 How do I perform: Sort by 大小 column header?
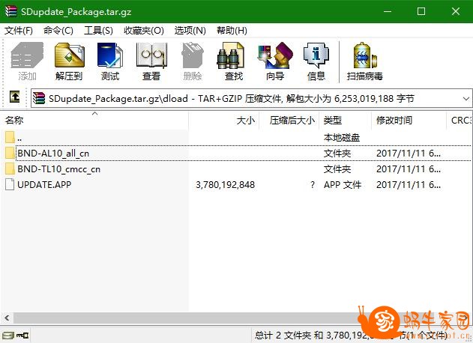[x=224, y=121]
